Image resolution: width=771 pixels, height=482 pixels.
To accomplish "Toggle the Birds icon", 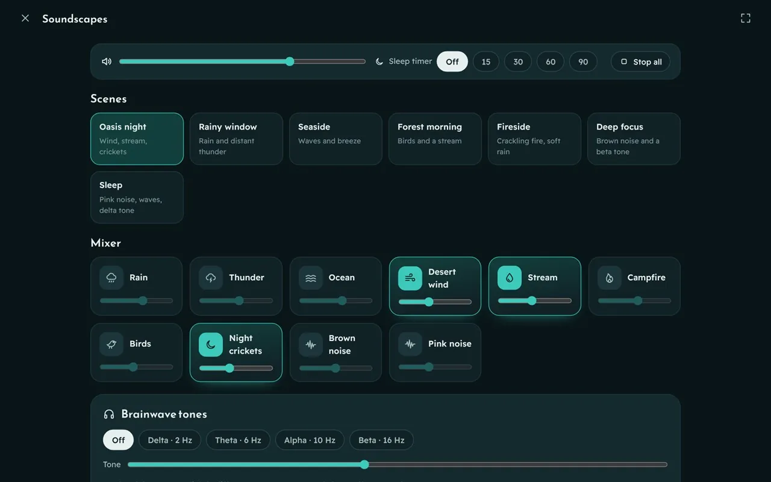I will [x=111, y=344].
